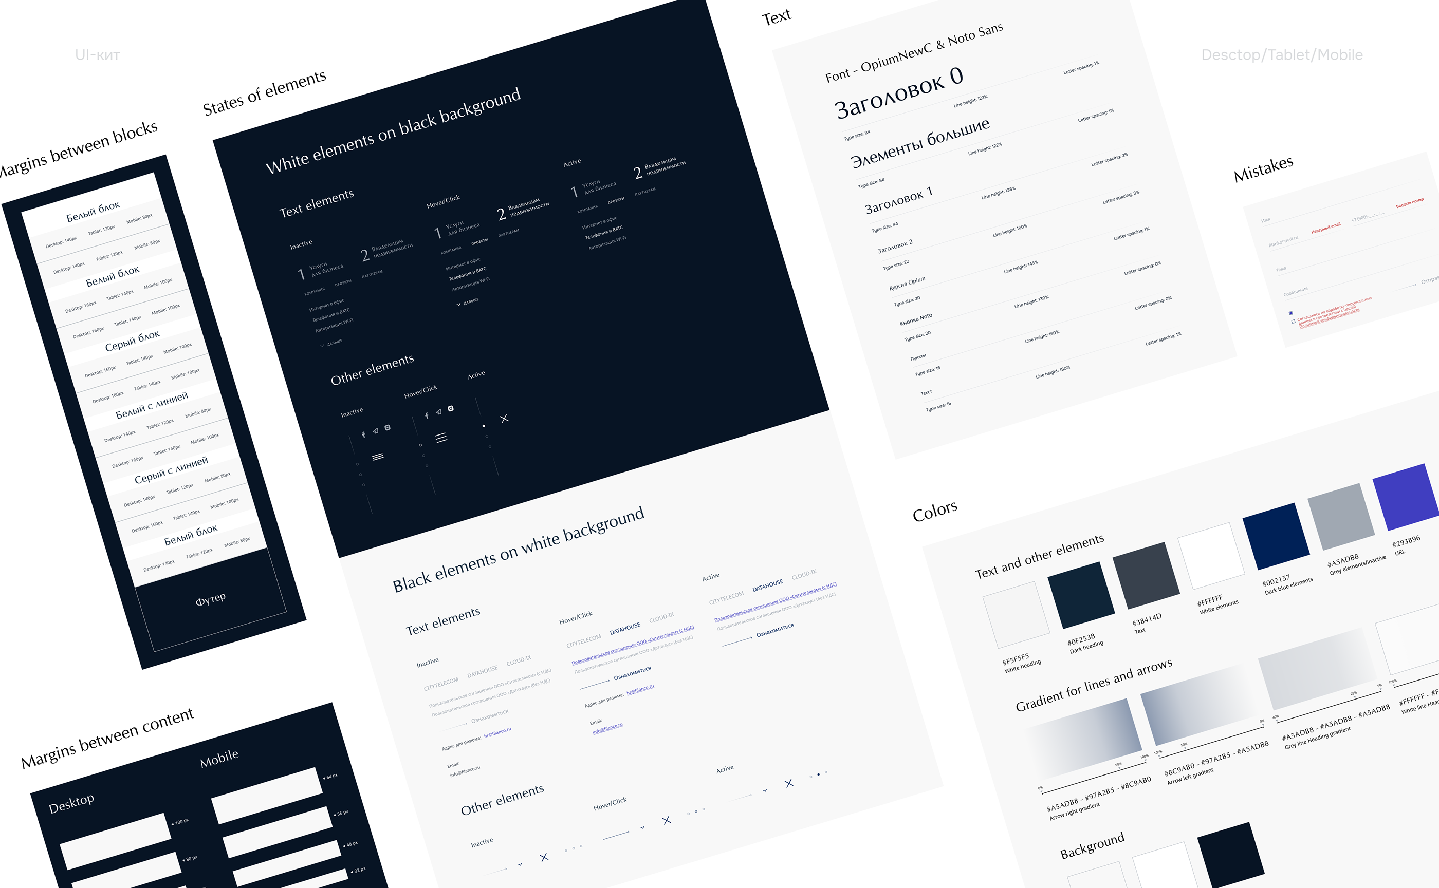Image resolution: width=1439 pixels, height=888 pixels.
Task: Click the dark blue X under Active
Action: pyautogui.click(x=789, y=783)
